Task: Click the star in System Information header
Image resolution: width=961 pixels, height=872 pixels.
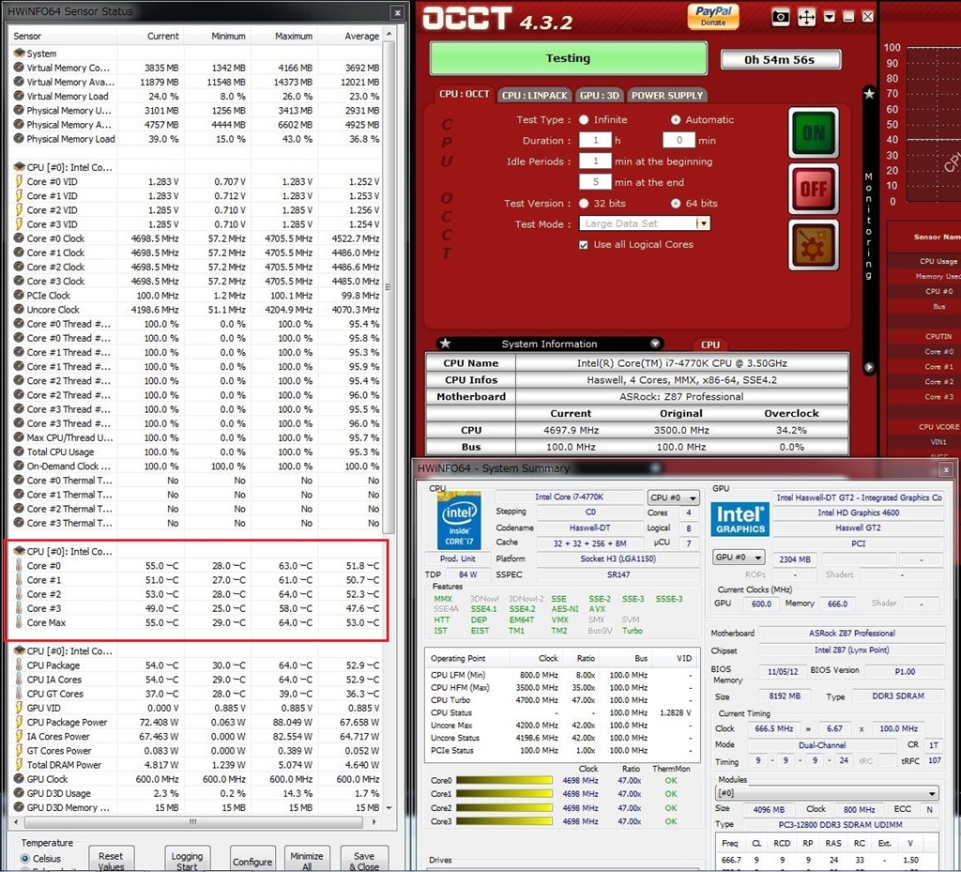Action: (446, 344)
